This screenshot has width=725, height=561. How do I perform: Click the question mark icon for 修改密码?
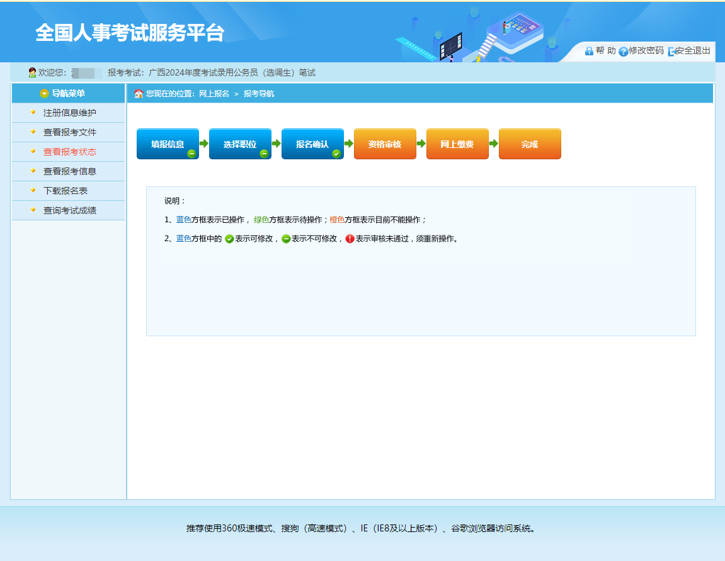[623, 52]
